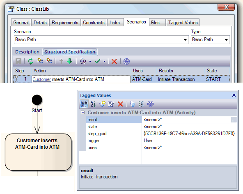Move step up with grey arrow
This screenshot has height=194, width=243.
coord(61,61)
